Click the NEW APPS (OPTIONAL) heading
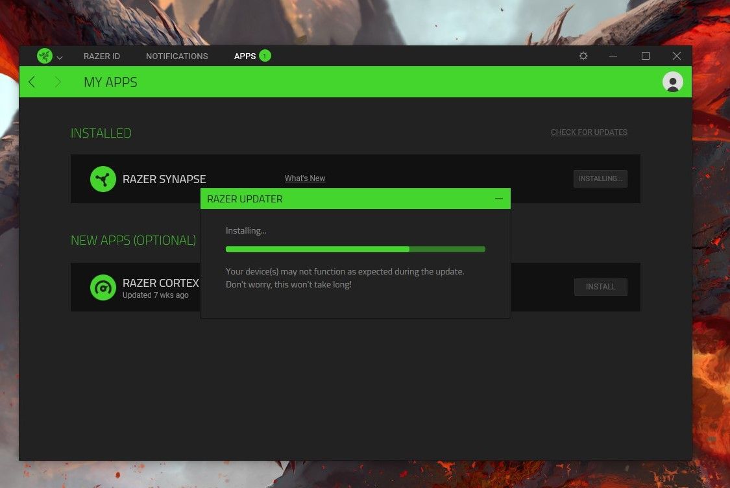 133,240
